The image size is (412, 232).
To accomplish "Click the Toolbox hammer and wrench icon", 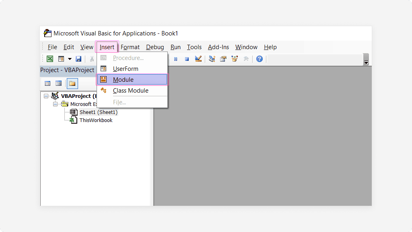I will point(246,59).
